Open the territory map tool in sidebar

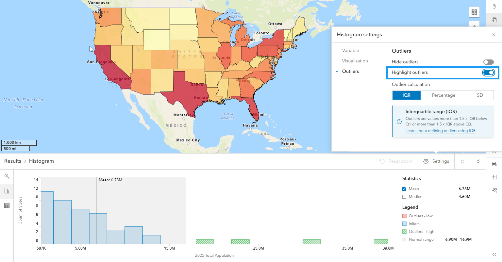pyautogui.click(x=494, y=190)
